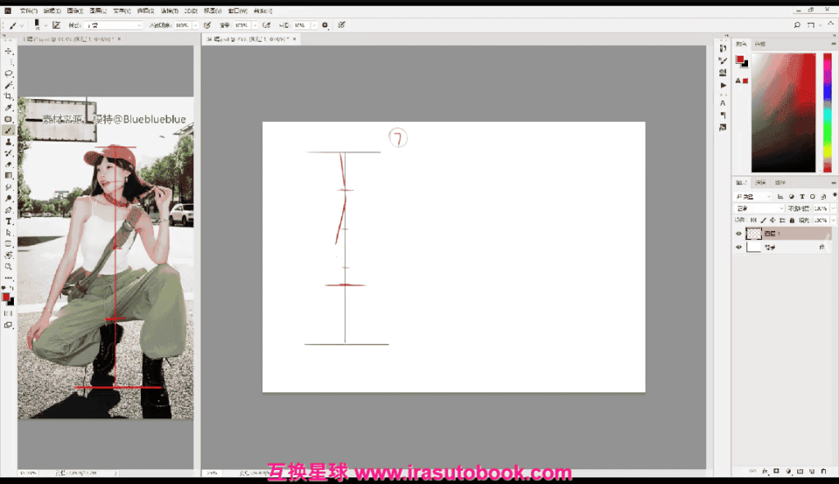The image size is (839, 484).
Task: Open the Edit Toolbar ellipsis
Action: [8, 278]
